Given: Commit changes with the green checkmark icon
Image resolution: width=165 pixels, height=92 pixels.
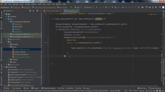Looking at the screenshot, I should [x=129, y=7].
